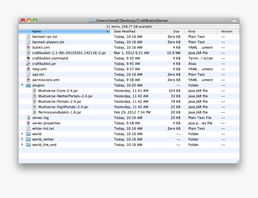Select the help.yml file name
Image resolution: width=258 pixels, height=198 pixels.
(39, 69)
